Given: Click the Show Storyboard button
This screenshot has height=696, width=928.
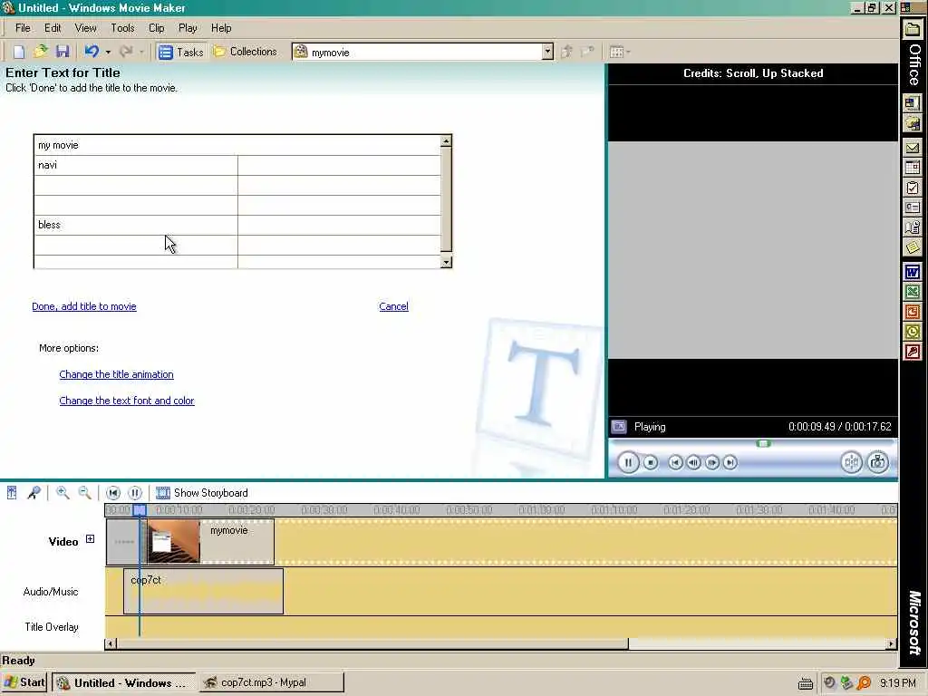Looking at the screenshot, I should [202, 492].
